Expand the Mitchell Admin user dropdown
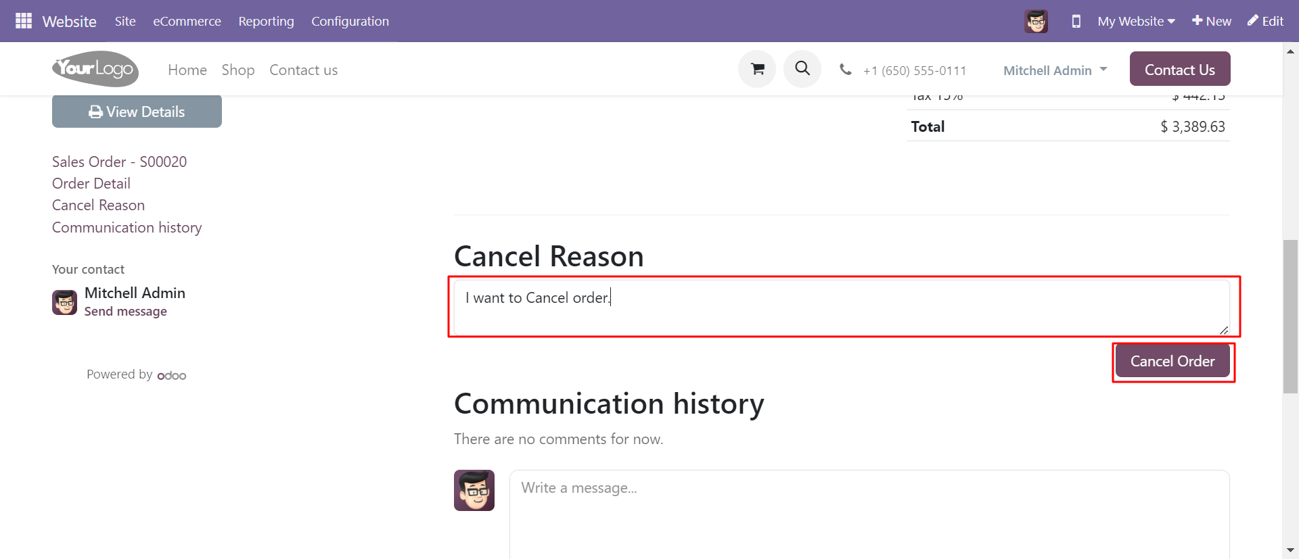1299x559 pixels. 1055,70
